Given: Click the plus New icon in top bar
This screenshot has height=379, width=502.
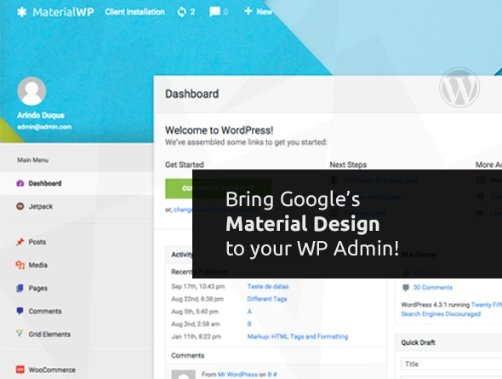Looking at the screenshot, I should point(248,11).
